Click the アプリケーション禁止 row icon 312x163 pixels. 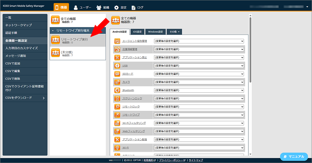coord(117,57)
